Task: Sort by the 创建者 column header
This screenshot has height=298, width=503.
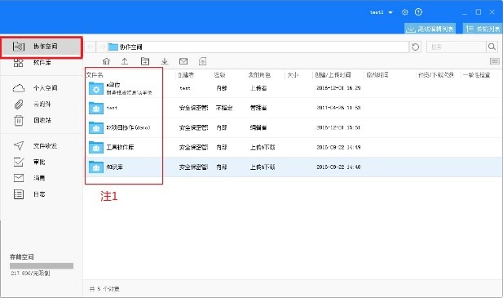Action: 186,75
